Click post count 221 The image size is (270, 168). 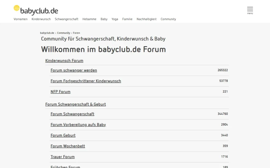click(x=225, y=92)
